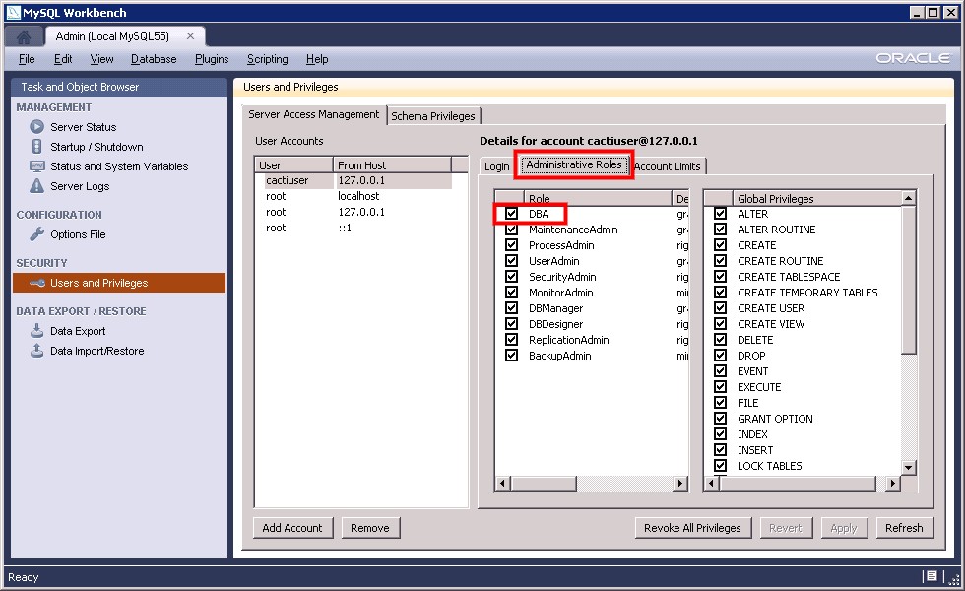
Task: Open Server Status in the browser
Action: 83,127
